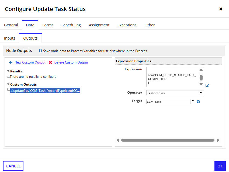
Task: Open the Assignment tab
Action: pyautogui.click(x=99, y=25)
